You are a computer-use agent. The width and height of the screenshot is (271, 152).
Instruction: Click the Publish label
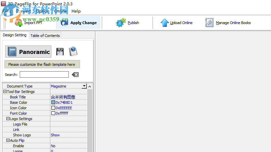pos(133,23)
